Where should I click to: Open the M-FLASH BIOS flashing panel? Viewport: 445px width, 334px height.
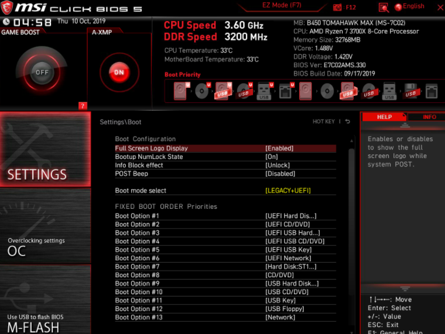[x=46, y=299]
